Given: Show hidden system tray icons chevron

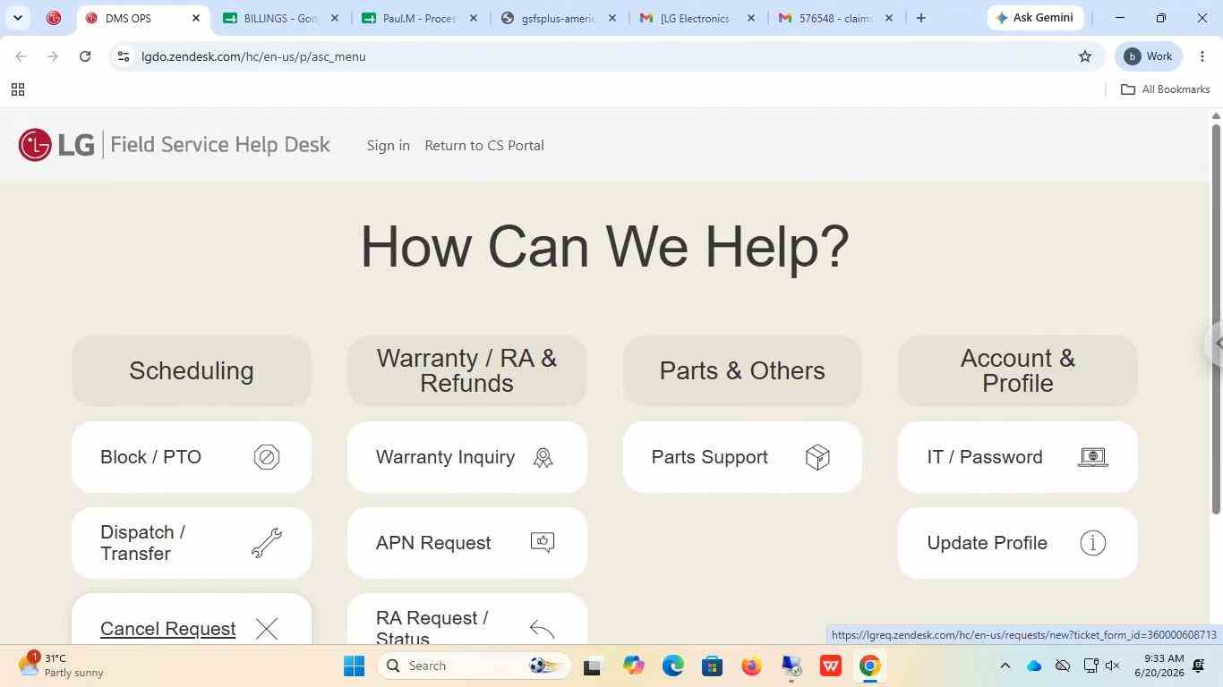Looking at the screenshot, I should [1005, 666].
